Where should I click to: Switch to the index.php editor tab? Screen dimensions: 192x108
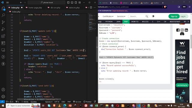(x=15, y=7)
